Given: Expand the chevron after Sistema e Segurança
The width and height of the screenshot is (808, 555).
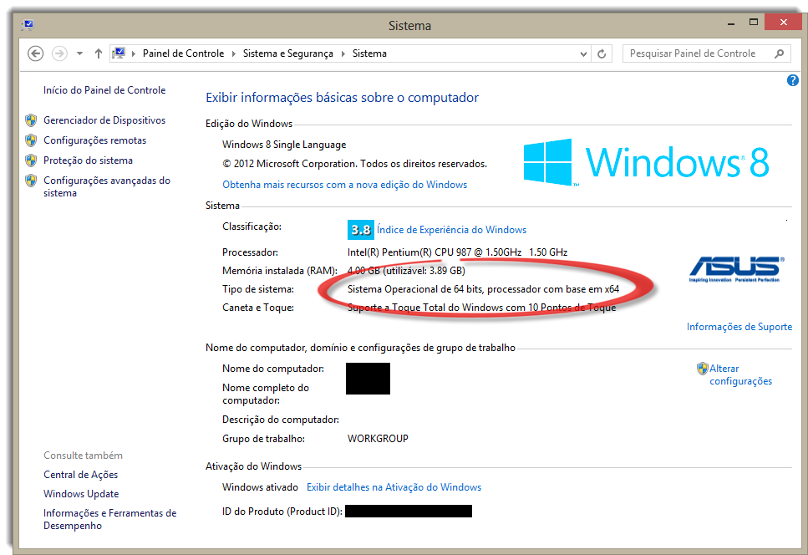Looking at the screenshot, I should [343, 53].
